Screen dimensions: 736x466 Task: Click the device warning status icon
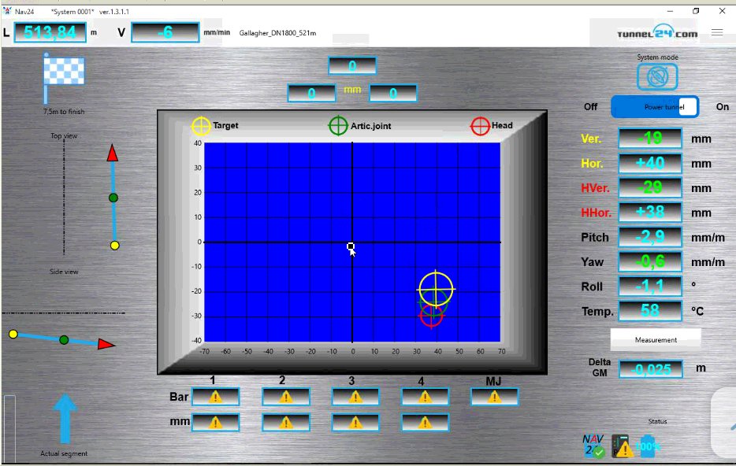coord(623,446)
